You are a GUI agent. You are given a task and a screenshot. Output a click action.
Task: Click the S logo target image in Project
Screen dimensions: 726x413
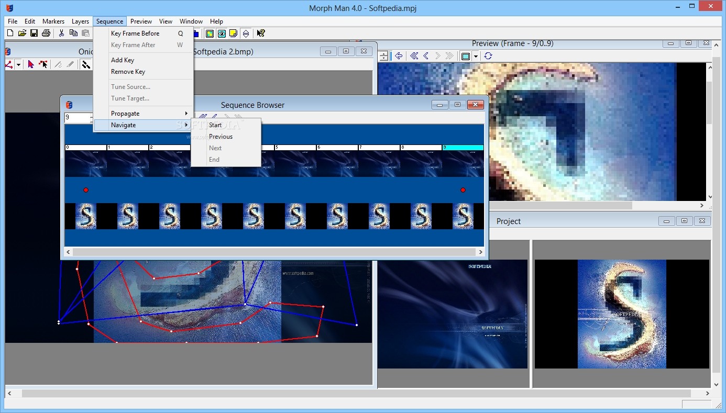click(622, 314)
